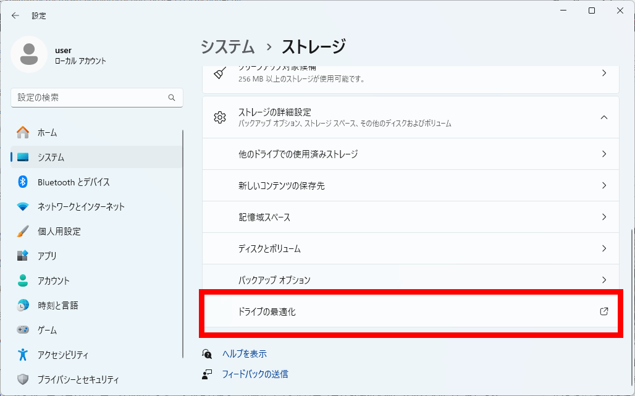The image size is (635, 396).
Task: Open 他のドライブでの使用済みストレージ chevron
Action: (604, 154)
